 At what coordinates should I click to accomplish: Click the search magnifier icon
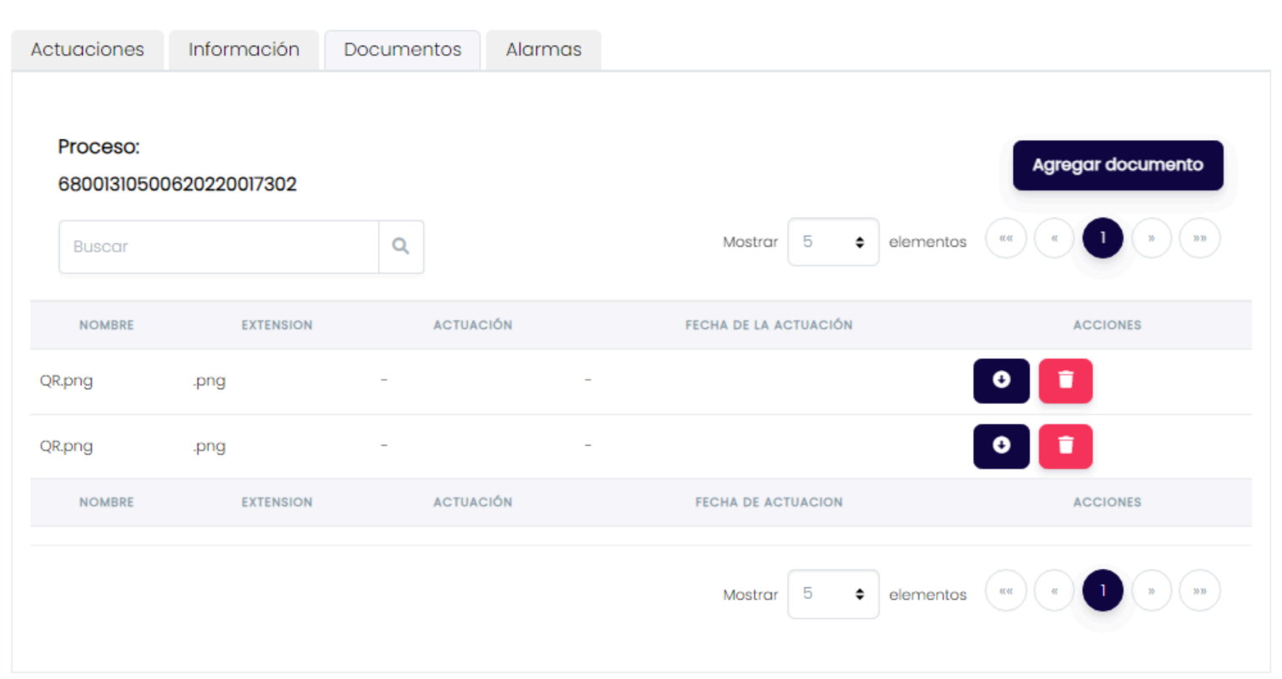coord(401,247)
